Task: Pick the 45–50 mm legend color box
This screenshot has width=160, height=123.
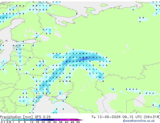Action: click(74, 120)
